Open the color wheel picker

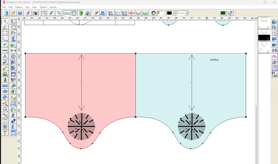[x=154, y=13]
